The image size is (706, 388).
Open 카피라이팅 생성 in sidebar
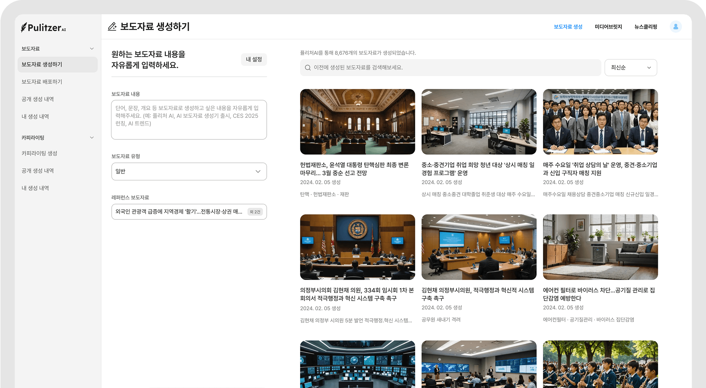(39, 153)
